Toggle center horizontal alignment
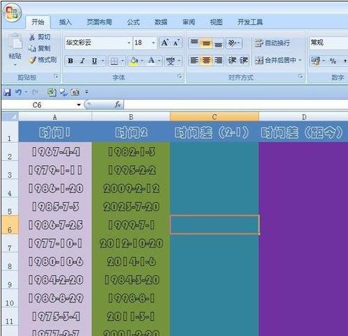The image size is (348, 336). [x=206, y=61]
